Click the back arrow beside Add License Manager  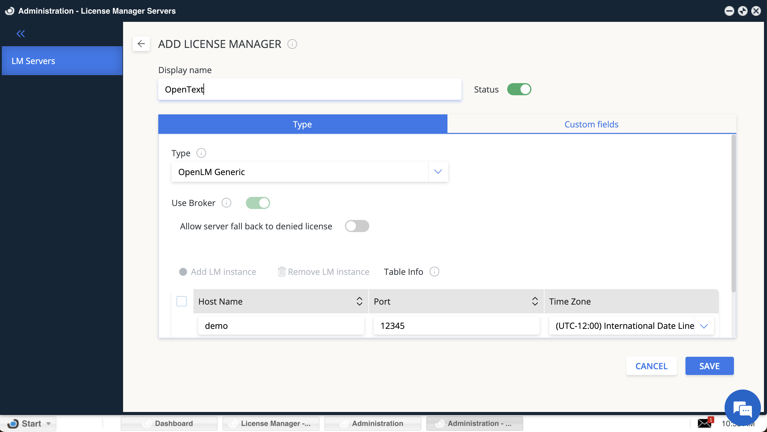tap(141, 44)
